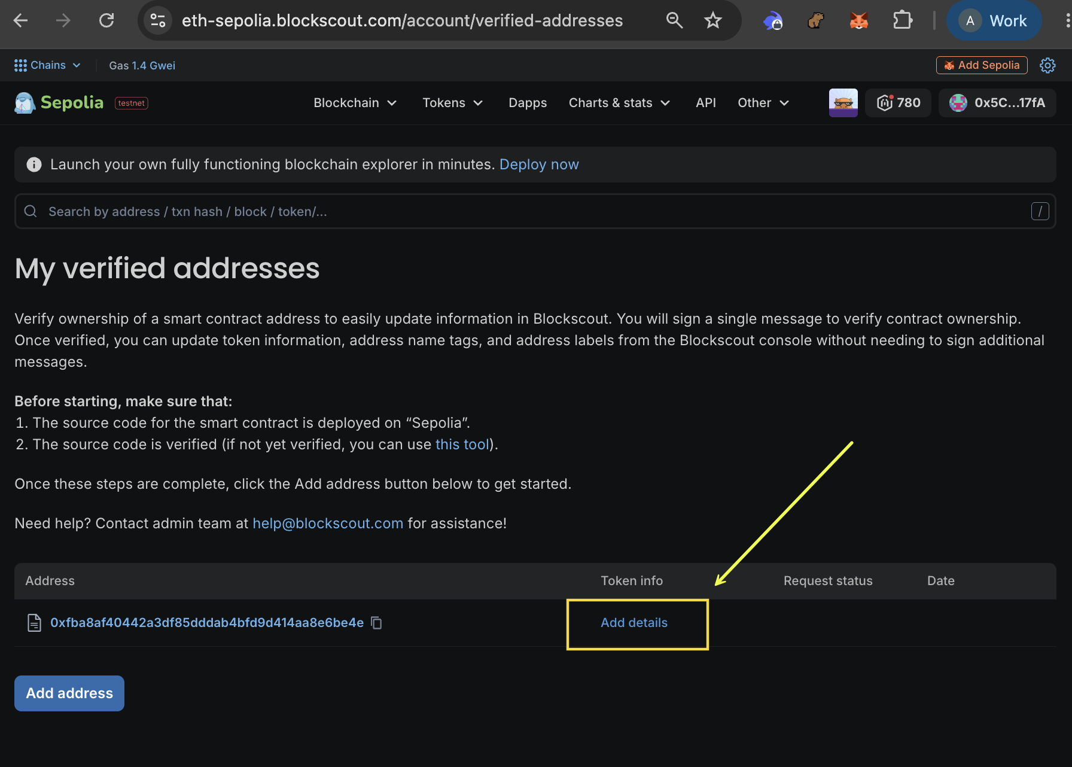Click the pixel-art avatar promo thumbnail

coord(843,103)
